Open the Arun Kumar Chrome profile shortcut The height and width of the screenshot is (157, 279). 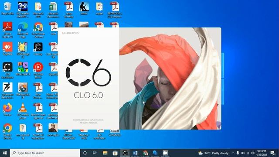38,30
